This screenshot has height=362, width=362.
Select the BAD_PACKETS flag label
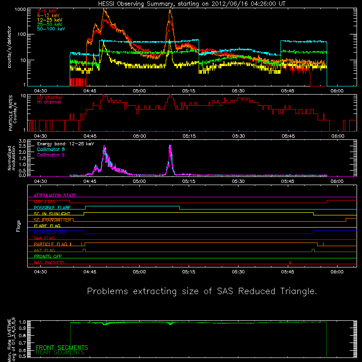(x=49, y=263)
